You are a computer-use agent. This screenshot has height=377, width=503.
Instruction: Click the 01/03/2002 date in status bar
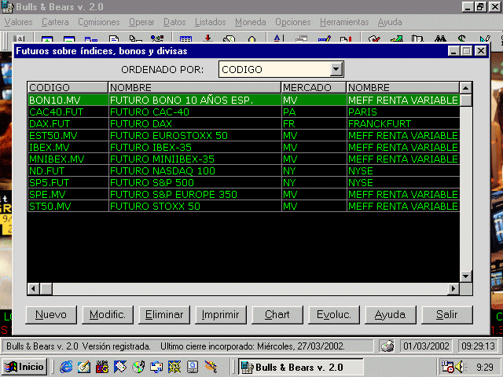point(426,346)
